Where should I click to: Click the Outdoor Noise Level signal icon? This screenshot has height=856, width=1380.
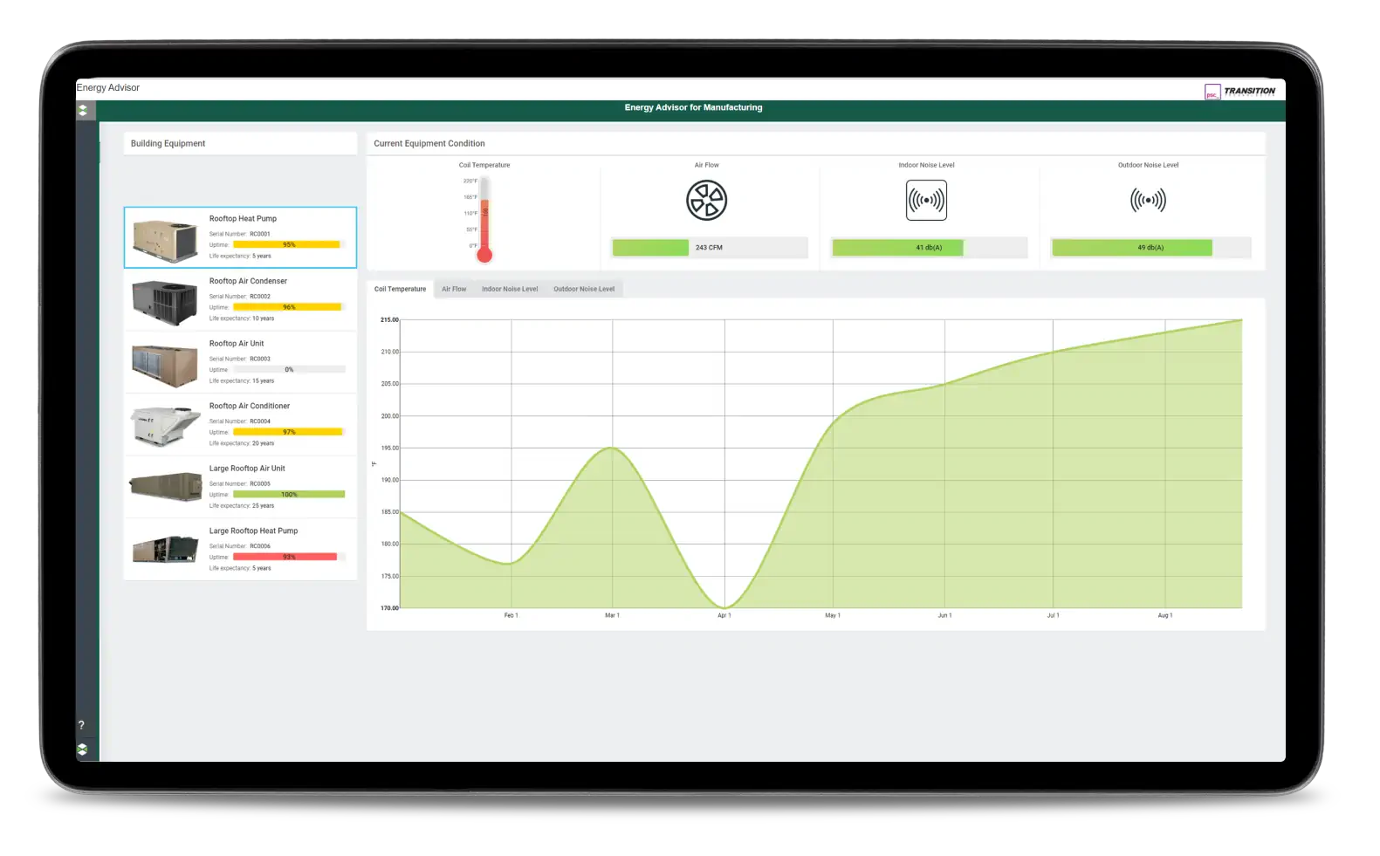pos(1148,201)
